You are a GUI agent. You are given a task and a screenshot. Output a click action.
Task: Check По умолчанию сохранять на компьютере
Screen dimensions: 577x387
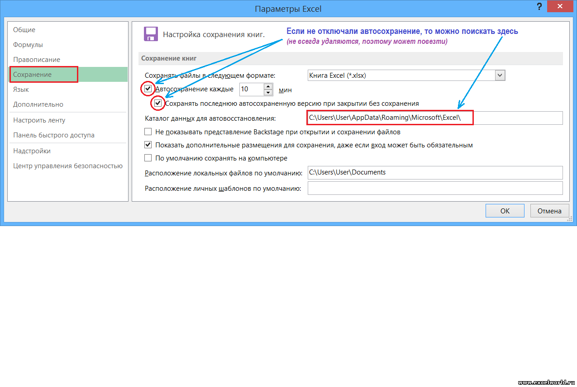[x=148, y=158]
